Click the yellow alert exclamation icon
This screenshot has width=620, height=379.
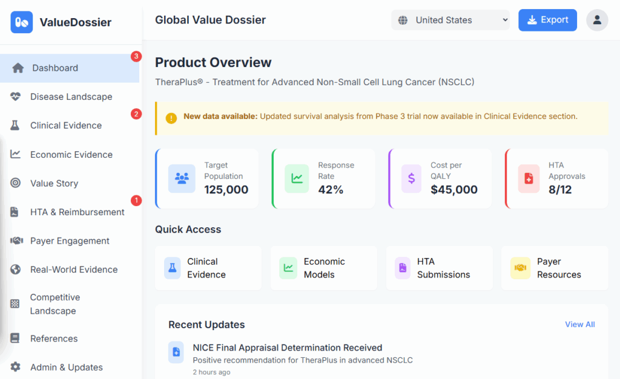[x=171, y=118]
